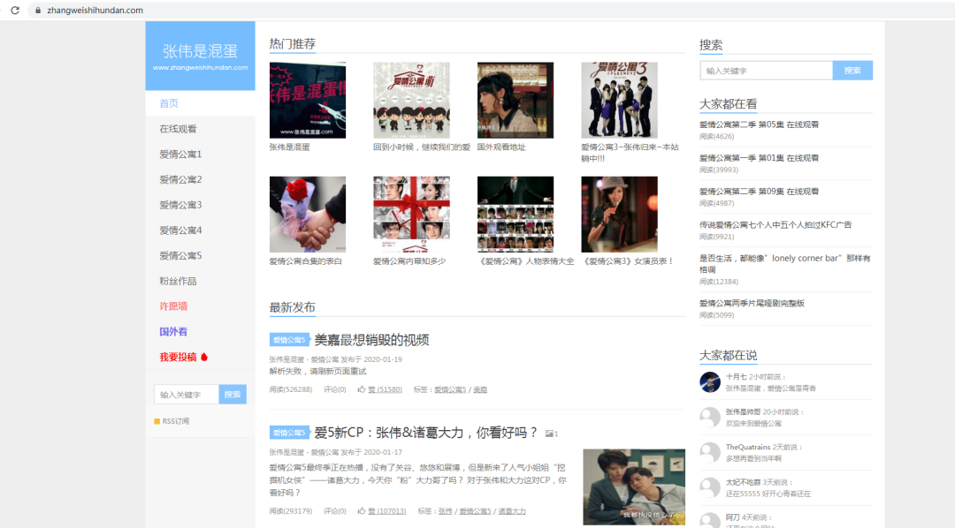Screen dimensions: 955x528
Task: Open 爱情公寓合集的表白 rose thumbnail
Action: point(308,215)
